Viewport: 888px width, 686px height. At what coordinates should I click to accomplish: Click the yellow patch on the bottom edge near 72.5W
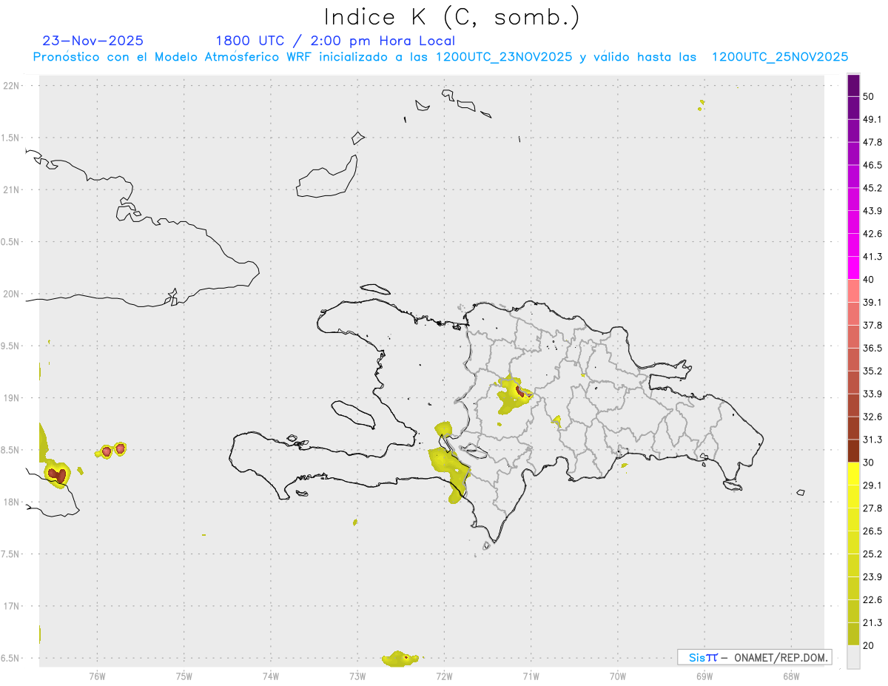(x=400, y=658)
